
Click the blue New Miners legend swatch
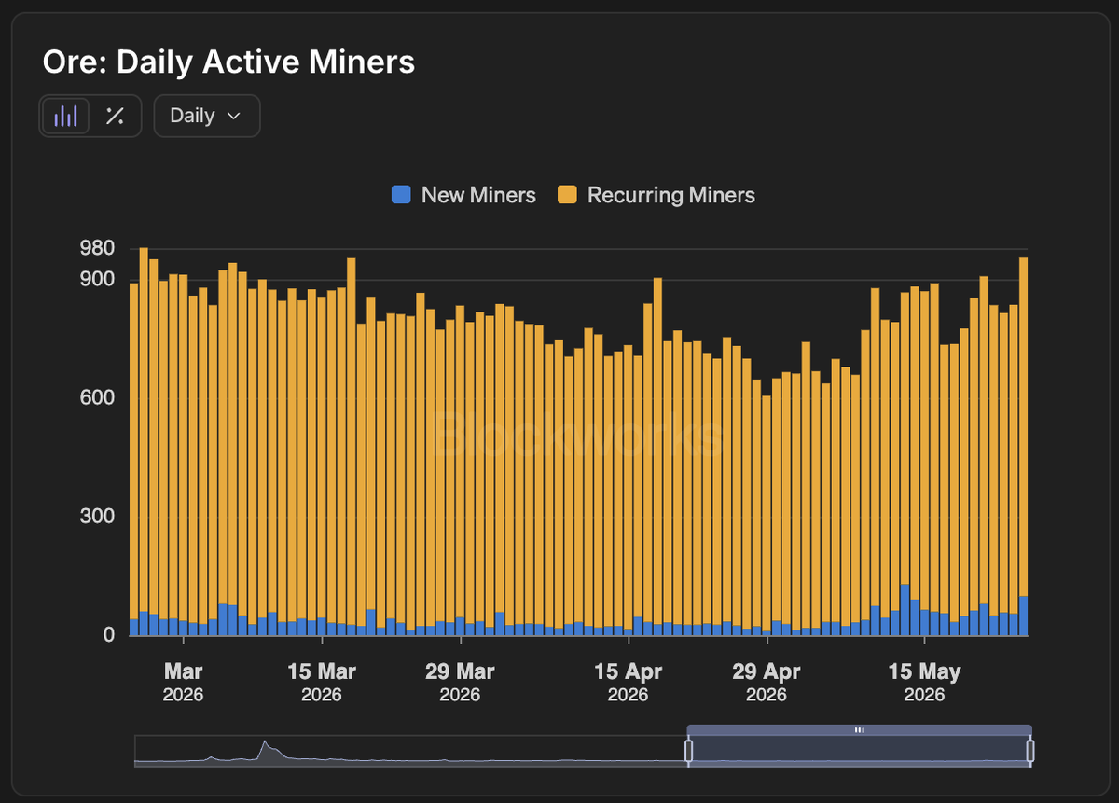tap(401, 195)
